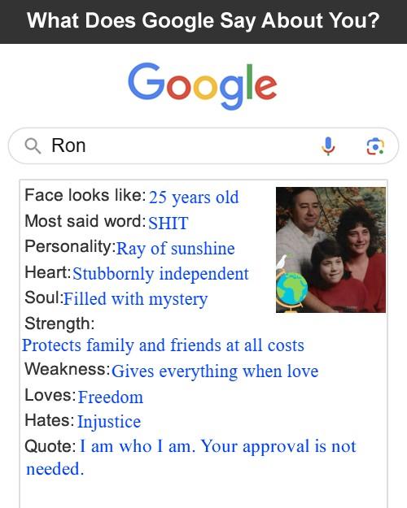The width and height of the screenshot is (407, 508).
Task: Click the 'Injustice' hates result
Action: coord(109,422)
